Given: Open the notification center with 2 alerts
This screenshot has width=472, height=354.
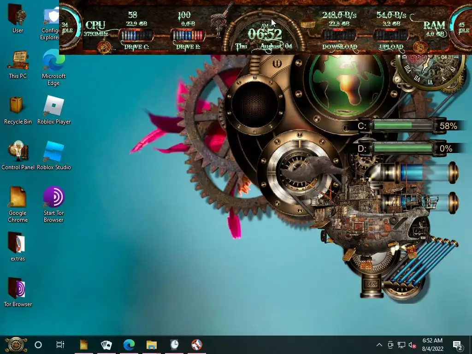Looking at the screenshot, I should (458, 345).
